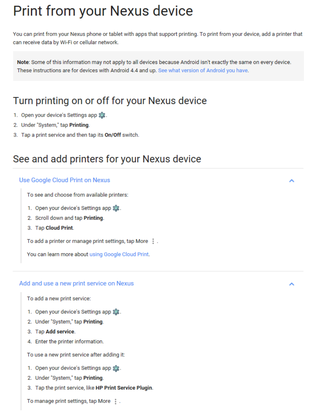The width and height of the screenshot is (325, 419).
Task: Click the Settings gear icon under 'To add a new print service'
Action: point(116,312)
